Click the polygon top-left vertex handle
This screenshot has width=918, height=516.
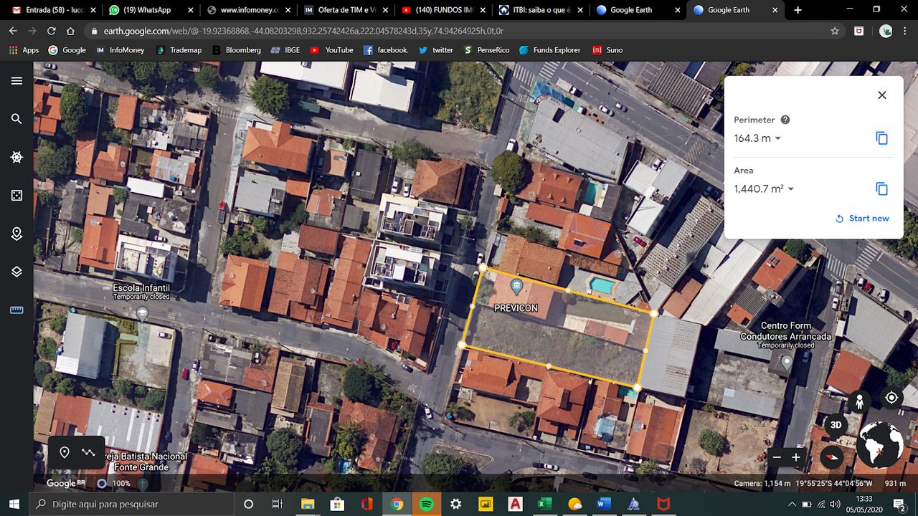pos(483,267)
